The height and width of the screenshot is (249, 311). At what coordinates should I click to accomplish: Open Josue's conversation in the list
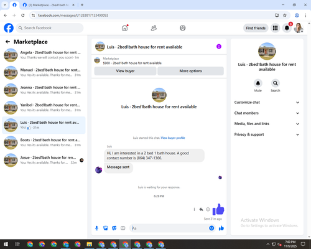click(44, 160)
